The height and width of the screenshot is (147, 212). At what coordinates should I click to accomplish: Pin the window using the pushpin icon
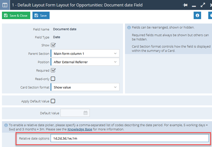(x=185, y=5)
